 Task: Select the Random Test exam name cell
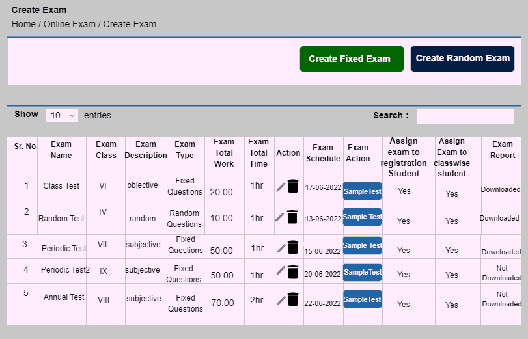click(x=61, y=219)
